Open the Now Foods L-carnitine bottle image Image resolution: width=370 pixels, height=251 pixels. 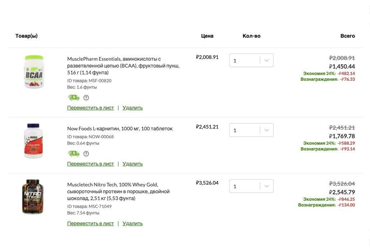click(x=34, y=141)
